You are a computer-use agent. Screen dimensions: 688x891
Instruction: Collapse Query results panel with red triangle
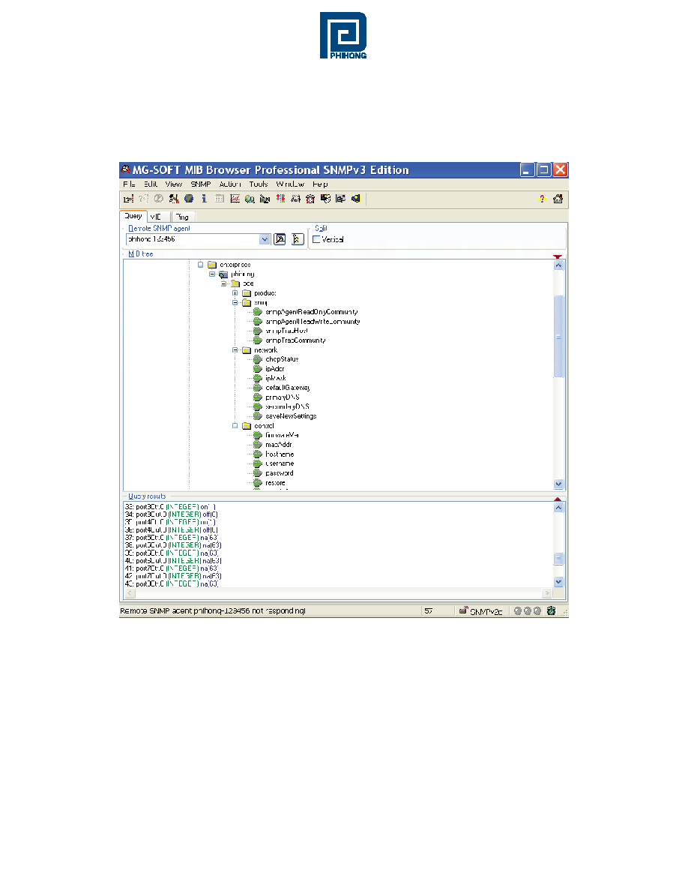pyautogui.click(x=558, y=499)
